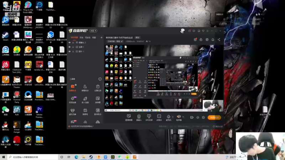
Task: Open File Explorer from the taskbar
Action: click(83, 157)
